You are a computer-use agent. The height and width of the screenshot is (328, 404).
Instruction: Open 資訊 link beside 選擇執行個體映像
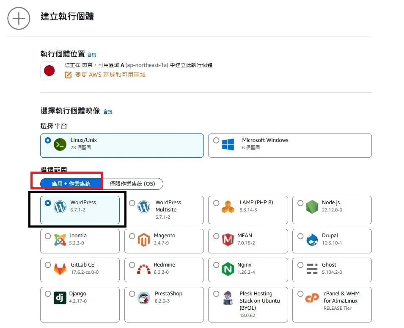[108, 112]
